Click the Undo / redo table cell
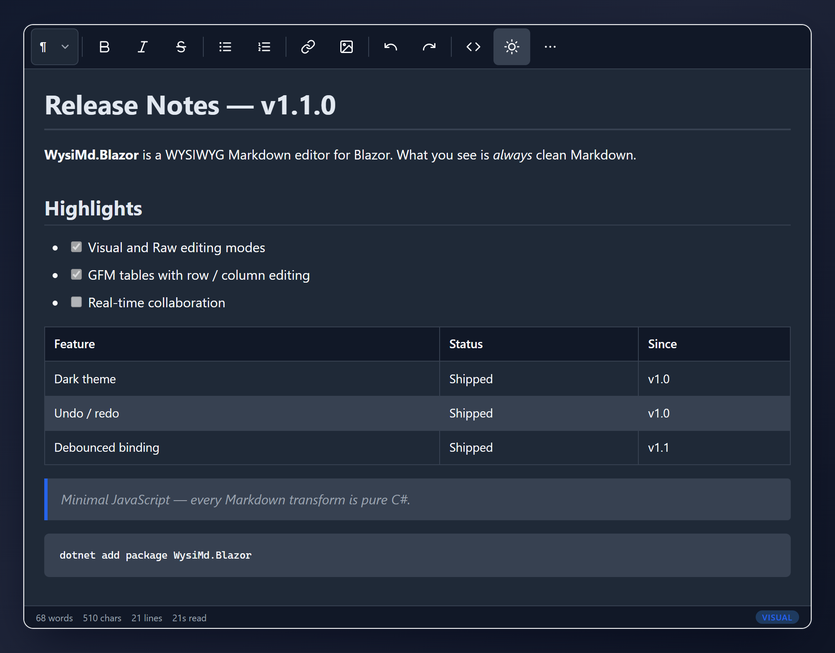 [242, 413]
